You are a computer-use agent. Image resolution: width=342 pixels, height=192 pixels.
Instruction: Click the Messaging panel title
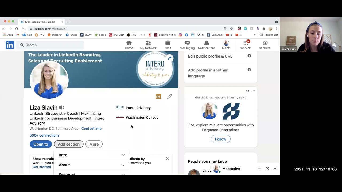(231, 169)
